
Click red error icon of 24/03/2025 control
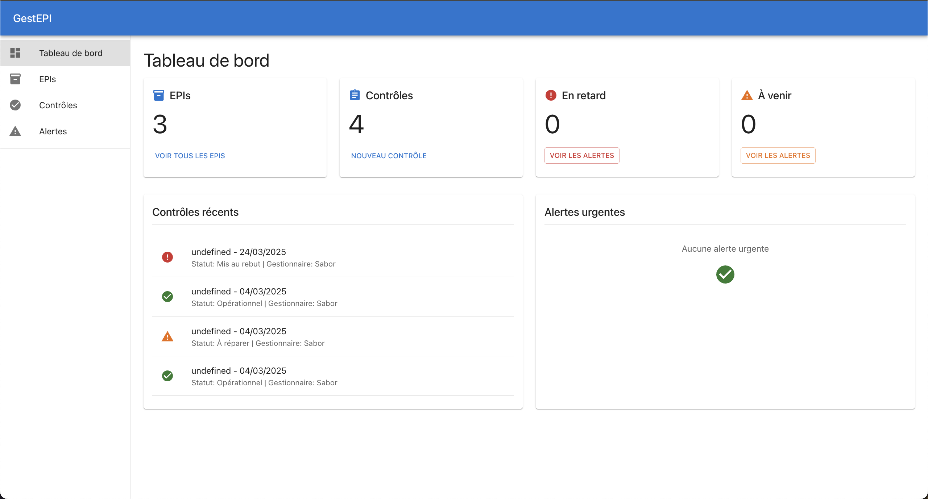tap(167, 257)
